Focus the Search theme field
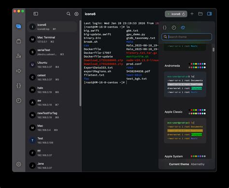Viewport: 229px width, 188px height. 186,37
